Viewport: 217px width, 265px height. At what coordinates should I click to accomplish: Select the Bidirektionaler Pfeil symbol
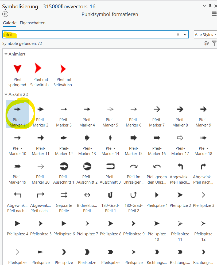click(x=87, y=200)
